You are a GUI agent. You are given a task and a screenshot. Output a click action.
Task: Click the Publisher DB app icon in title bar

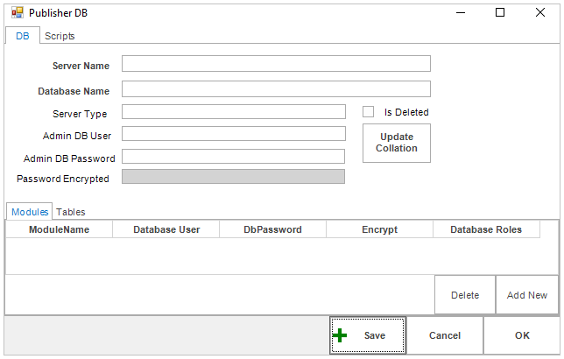click(x=17, y=12)
